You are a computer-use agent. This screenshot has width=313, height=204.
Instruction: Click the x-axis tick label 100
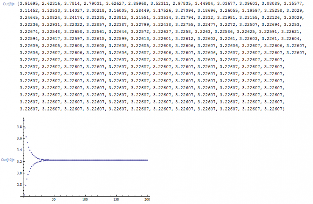[85, 199]
